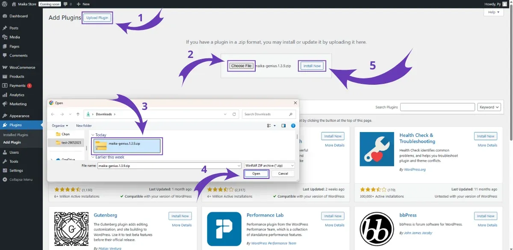Open the address bar history dropdown
This screenshot has width=513, height=250.
click(226, 114)
